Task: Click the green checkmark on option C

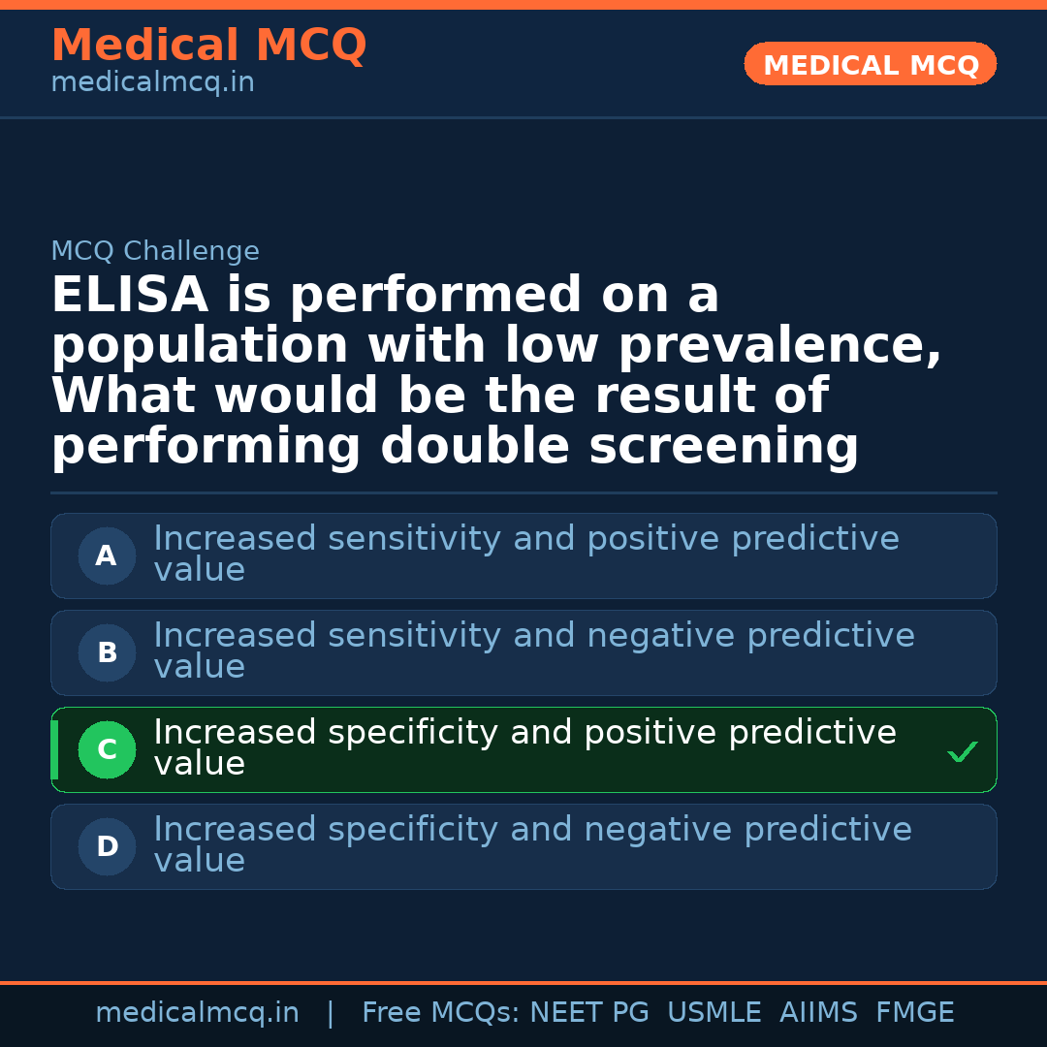Action: click(x=962, y=751)
